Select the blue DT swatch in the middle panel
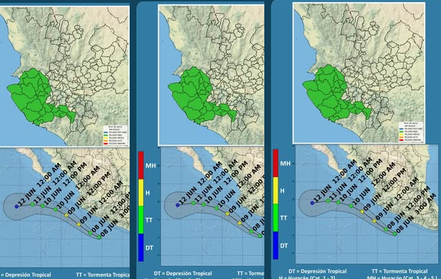Image resolution: width=441 pixels, height=279 pixels. pos(141,247)
